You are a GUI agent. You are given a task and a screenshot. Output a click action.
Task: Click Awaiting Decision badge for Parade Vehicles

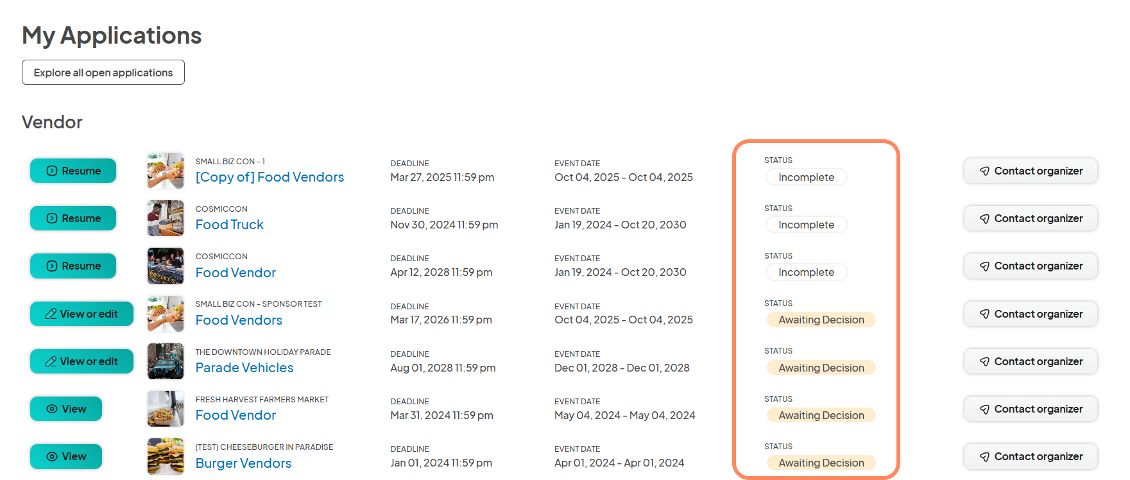(821, 368)
